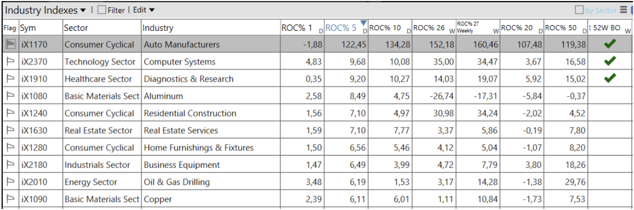Select the Copper industry row
This screenshot has height=210, width=634.
(158, 200)
